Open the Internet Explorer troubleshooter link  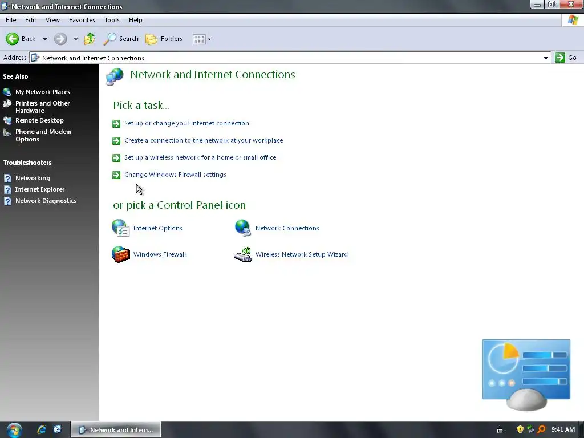[40, 189]
